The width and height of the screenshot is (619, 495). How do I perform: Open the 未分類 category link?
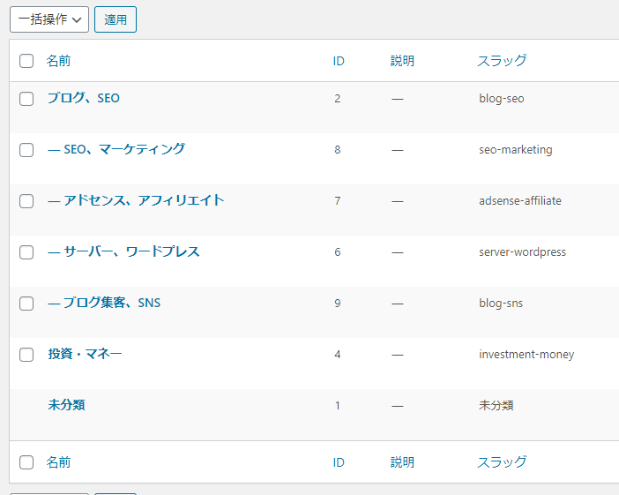pos(66,405)
